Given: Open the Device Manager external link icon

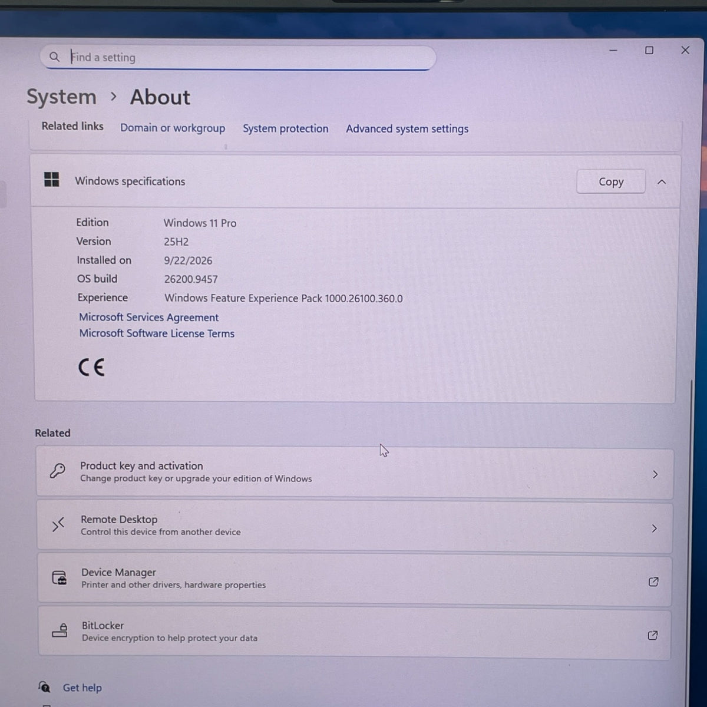Looking at the screenshot, I should [653, 582].
